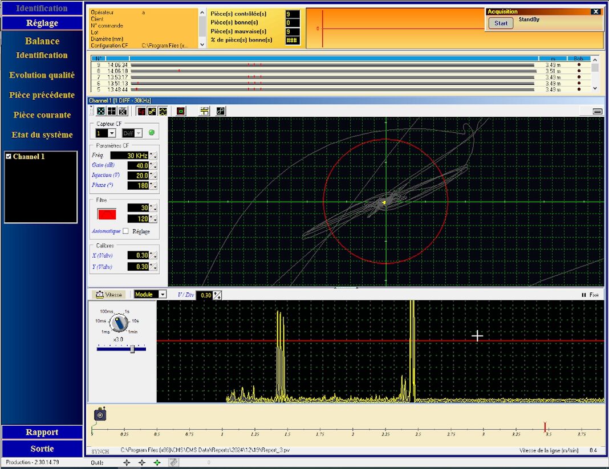Click the green crosshair tool in the Outils bar
The width and height of the screenshot is (609, 469).
(x=157, y=463)
